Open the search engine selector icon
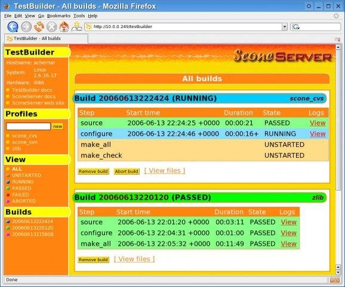 coord(295,27)
